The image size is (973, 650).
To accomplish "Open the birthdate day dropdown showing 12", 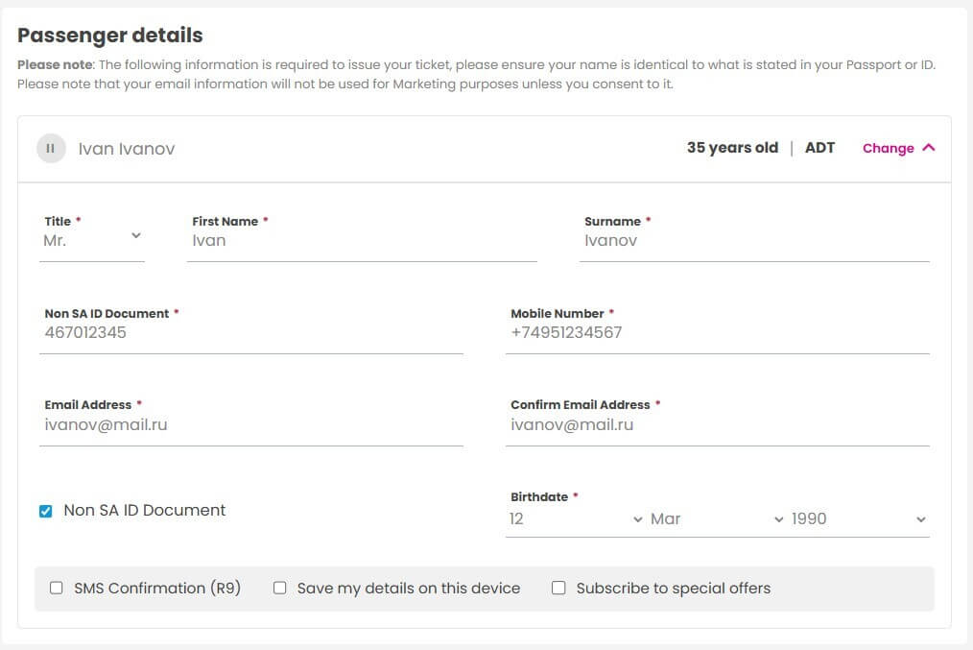I will (576, 519).
